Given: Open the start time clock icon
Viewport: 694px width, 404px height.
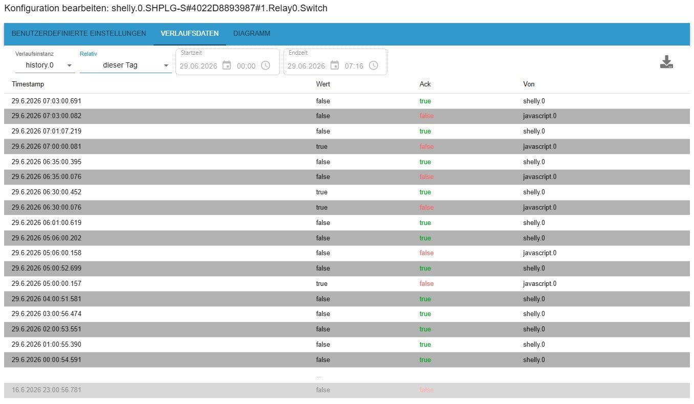Looking at the screenshot, I should coord(265,65).
